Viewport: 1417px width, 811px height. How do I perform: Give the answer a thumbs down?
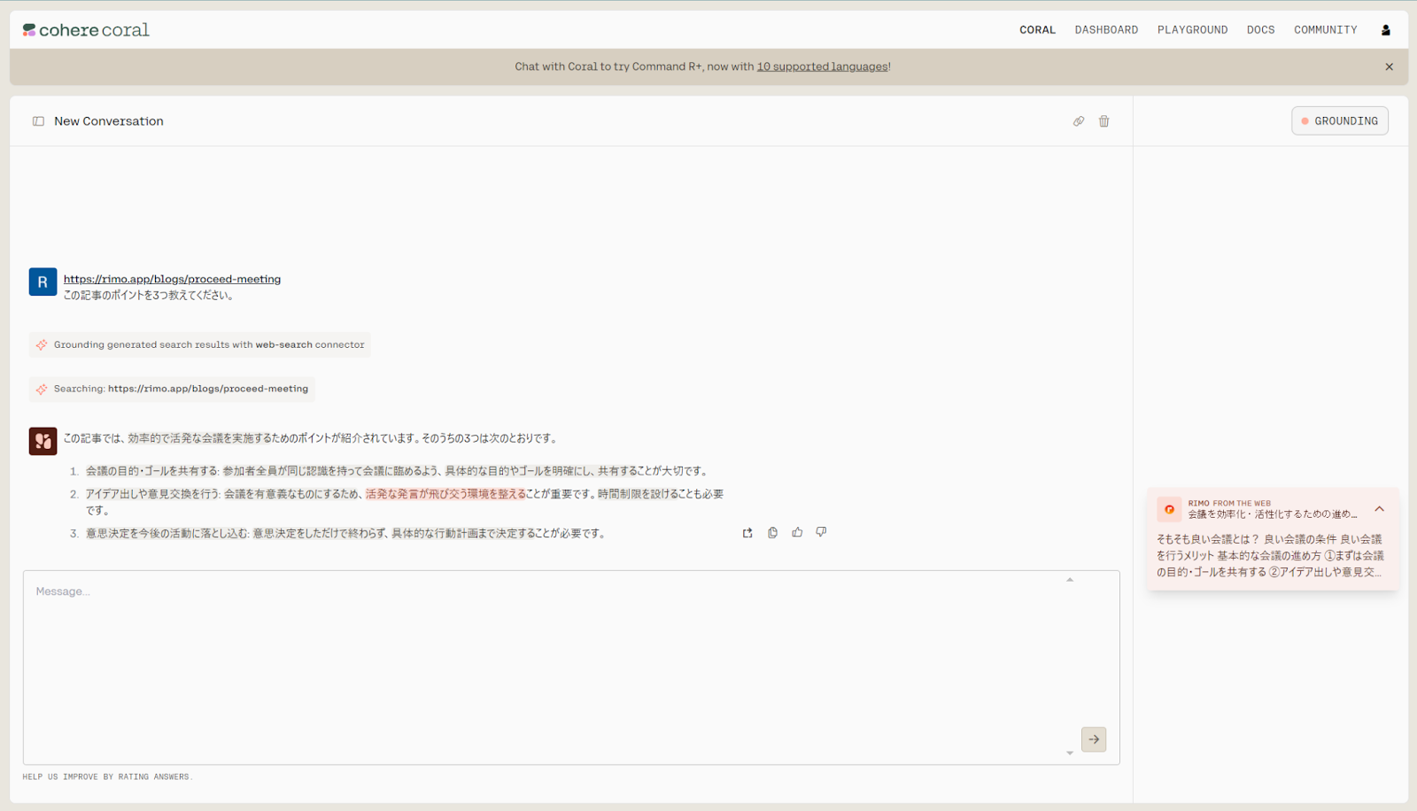(x=821, y=532)
